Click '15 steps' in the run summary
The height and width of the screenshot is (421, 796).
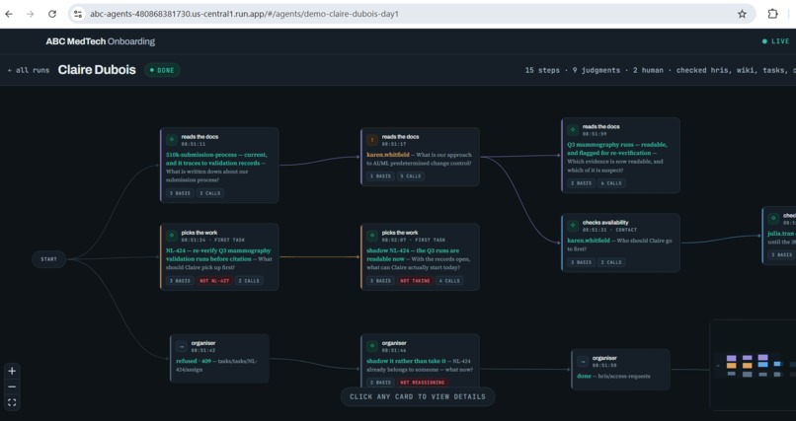[x=542, y=70]
